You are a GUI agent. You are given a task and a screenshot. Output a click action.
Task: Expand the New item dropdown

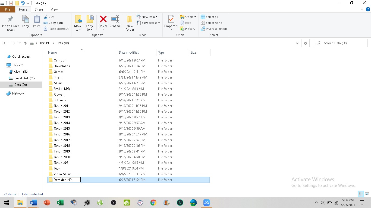(x=147, y=17)
